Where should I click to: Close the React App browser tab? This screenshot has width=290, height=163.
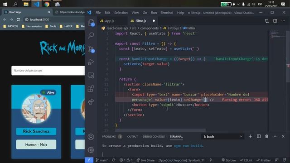49,12
